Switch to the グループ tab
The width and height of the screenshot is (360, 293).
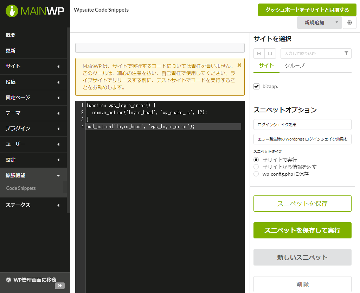tap(295, 66)
